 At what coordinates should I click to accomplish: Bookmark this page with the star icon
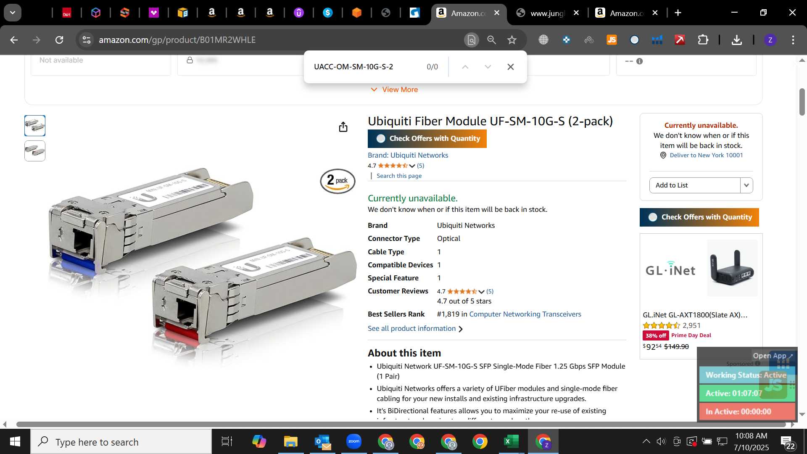point(512,40)
